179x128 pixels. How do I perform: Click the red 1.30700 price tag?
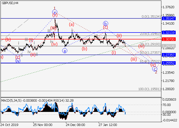coord(170,39)
